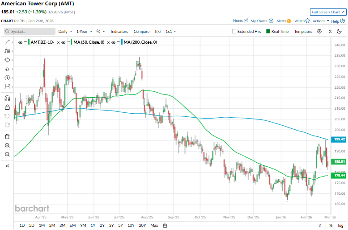Screen dimensions: 348x230
Task: Toggle the lock drawings padlock
Action: pos(7,107)
